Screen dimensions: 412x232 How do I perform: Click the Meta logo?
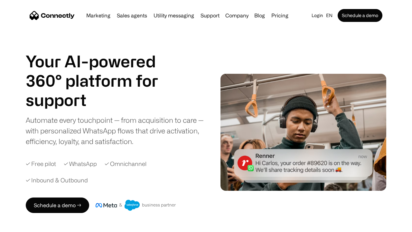pyautogui.click(x=106, y=205)
